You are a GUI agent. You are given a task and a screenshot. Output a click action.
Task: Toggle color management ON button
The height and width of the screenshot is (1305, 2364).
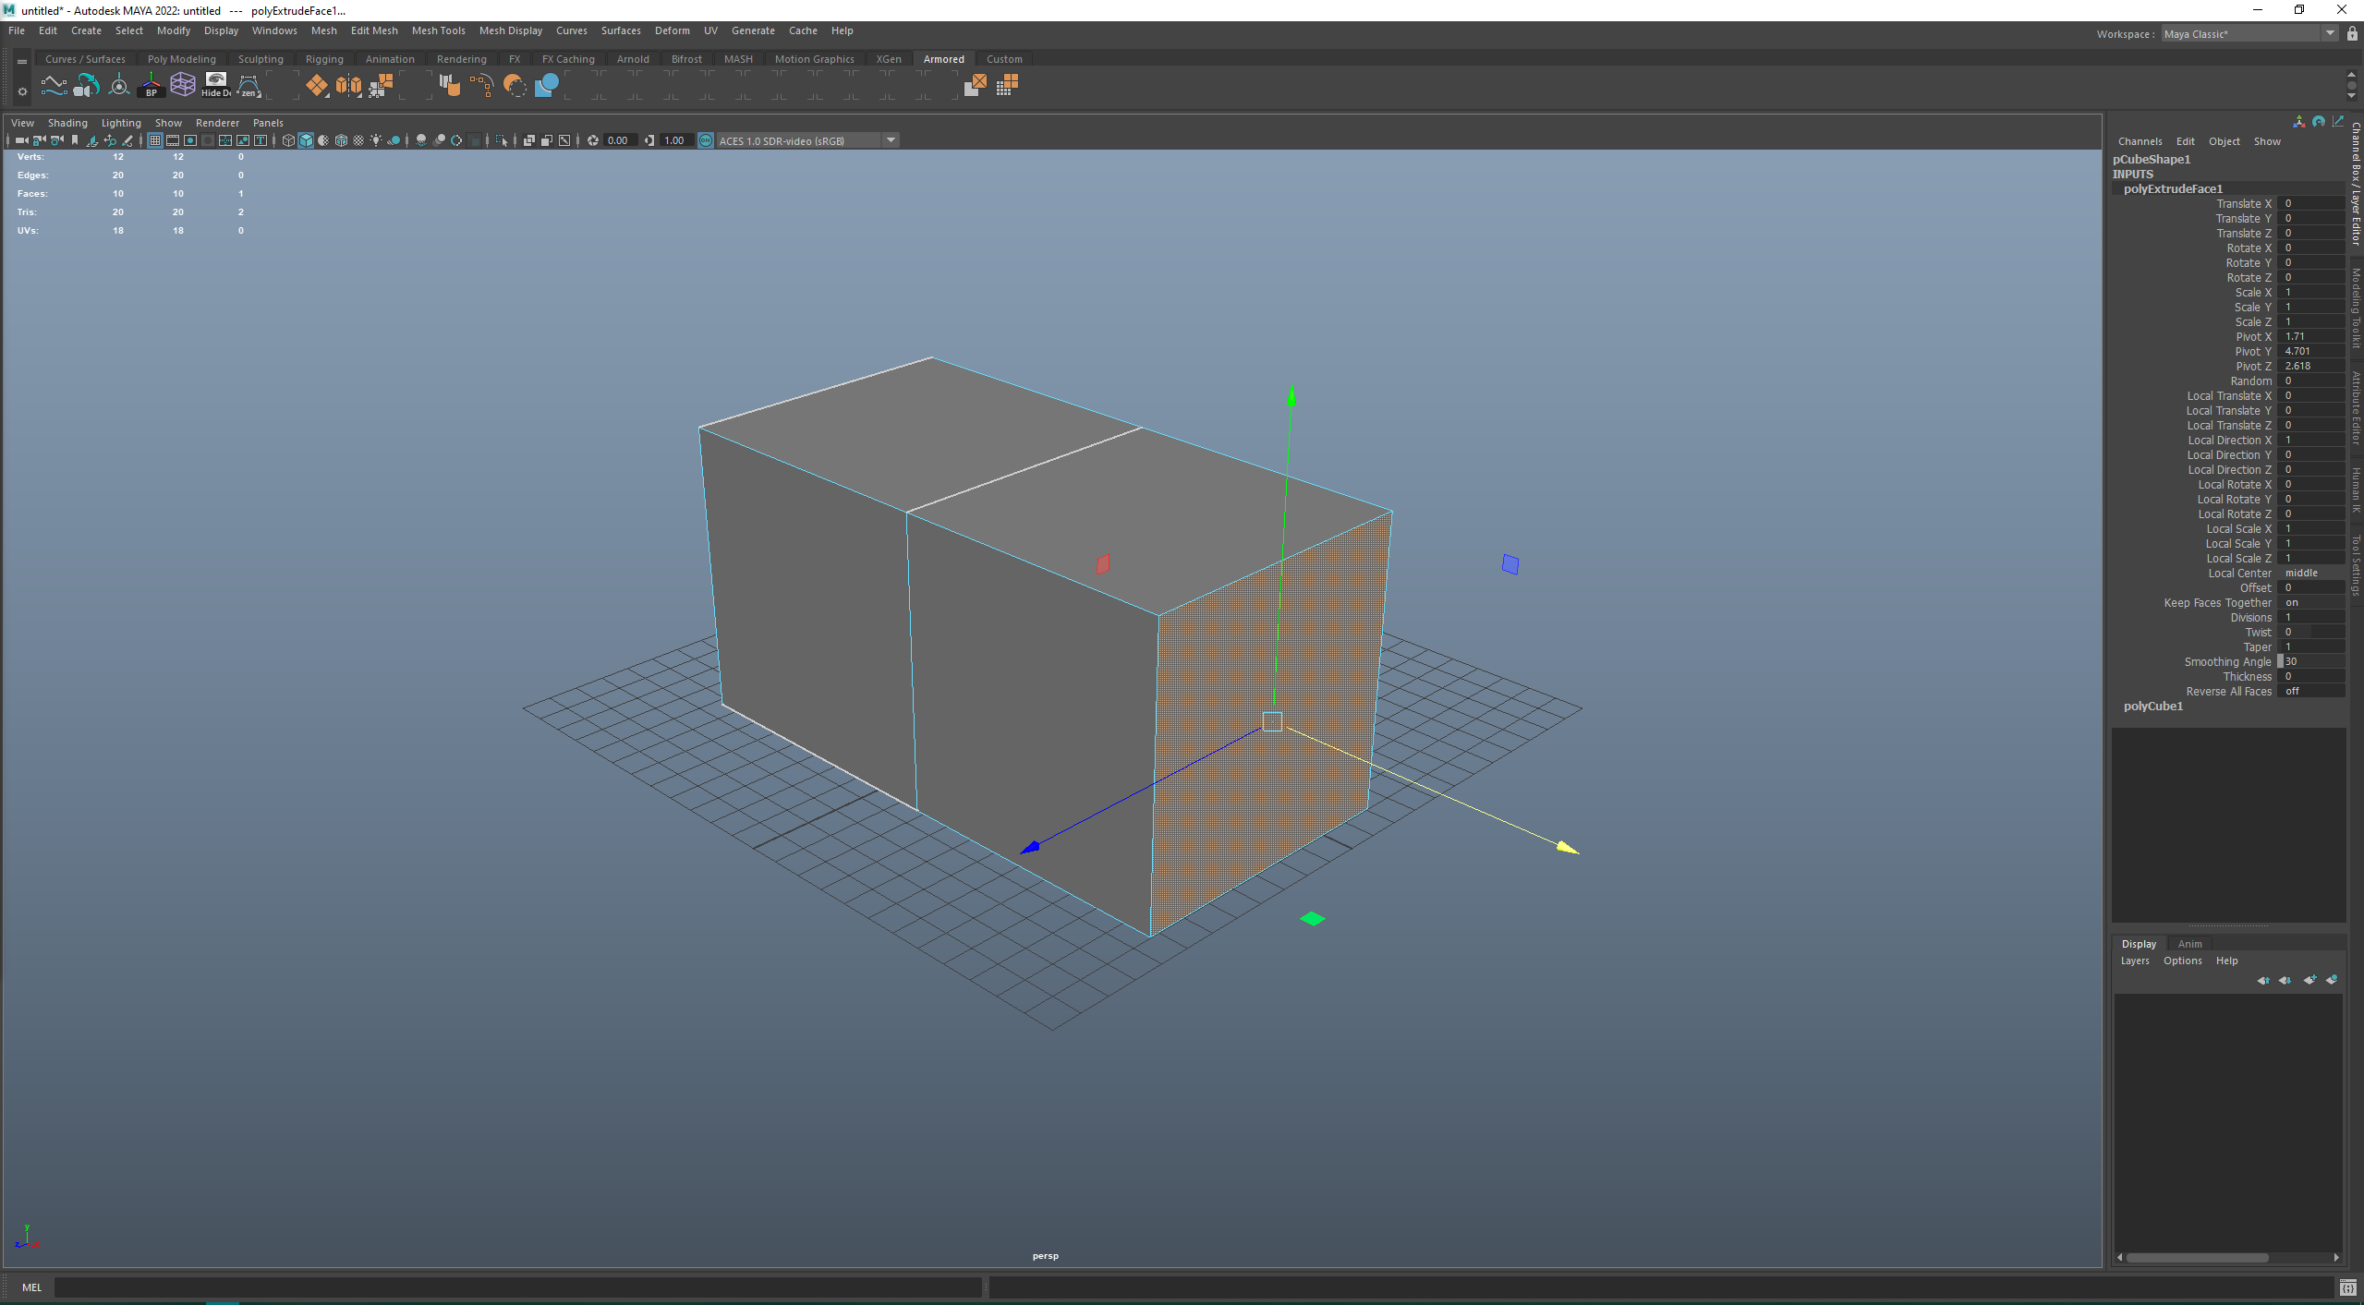click(706, 140)
